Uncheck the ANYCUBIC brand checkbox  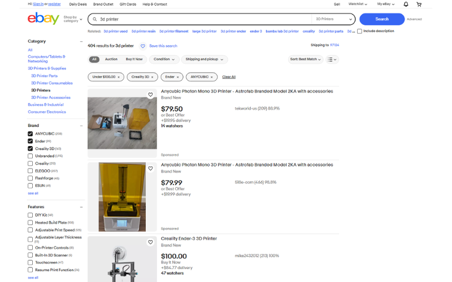(x=31, y=134)
